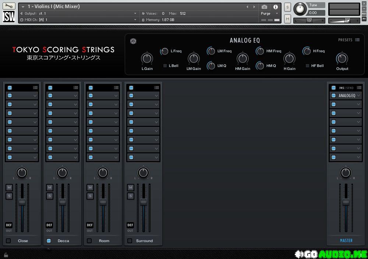Click the MASTER channel label
368x259 pixels.
click(x=346, y=241)
